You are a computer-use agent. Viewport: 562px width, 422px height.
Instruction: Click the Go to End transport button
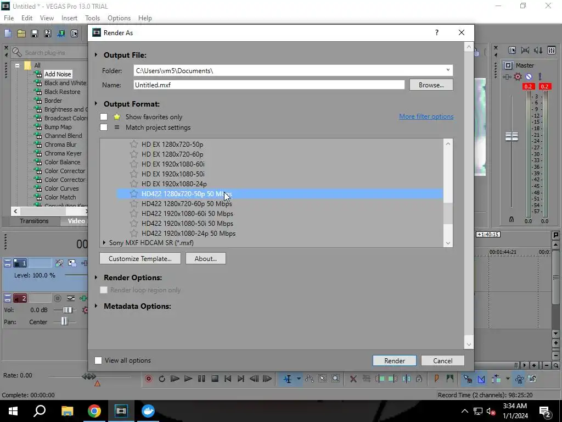tap(241, 379)
